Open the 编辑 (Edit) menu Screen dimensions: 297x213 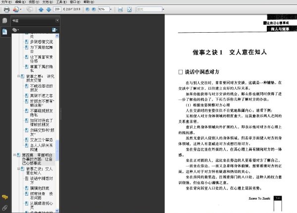(x=20, y=2)
